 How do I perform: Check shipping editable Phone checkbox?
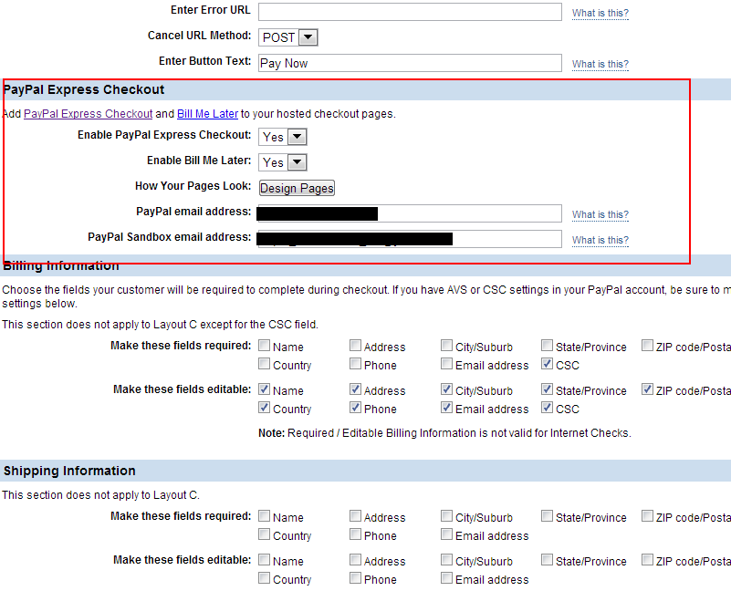click(x=355, y=578)
